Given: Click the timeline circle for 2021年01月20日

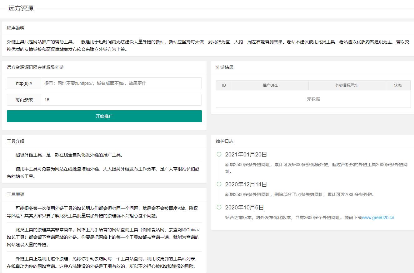Looking at the screenshot, I should (x=219, y=154).
